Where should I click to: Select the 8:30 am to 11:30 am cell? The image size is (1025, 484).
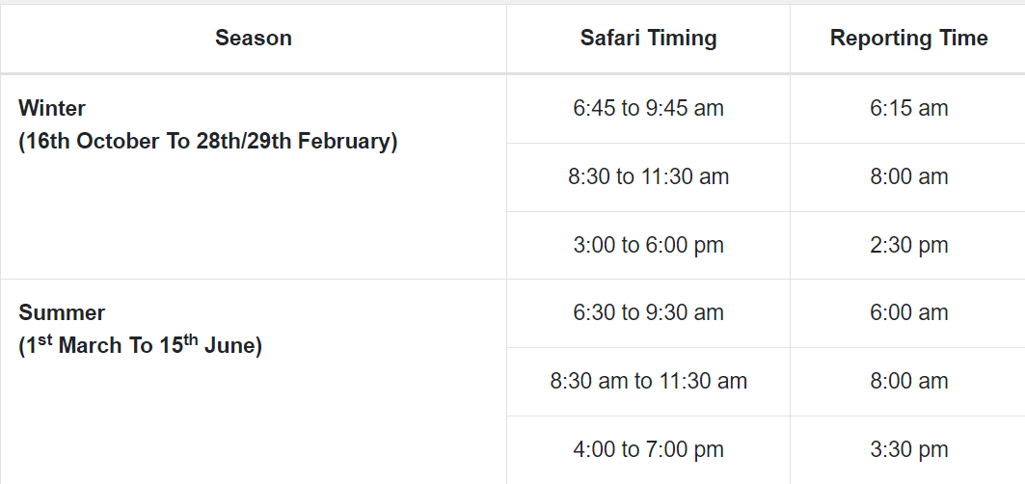click(x=648, y=381)
